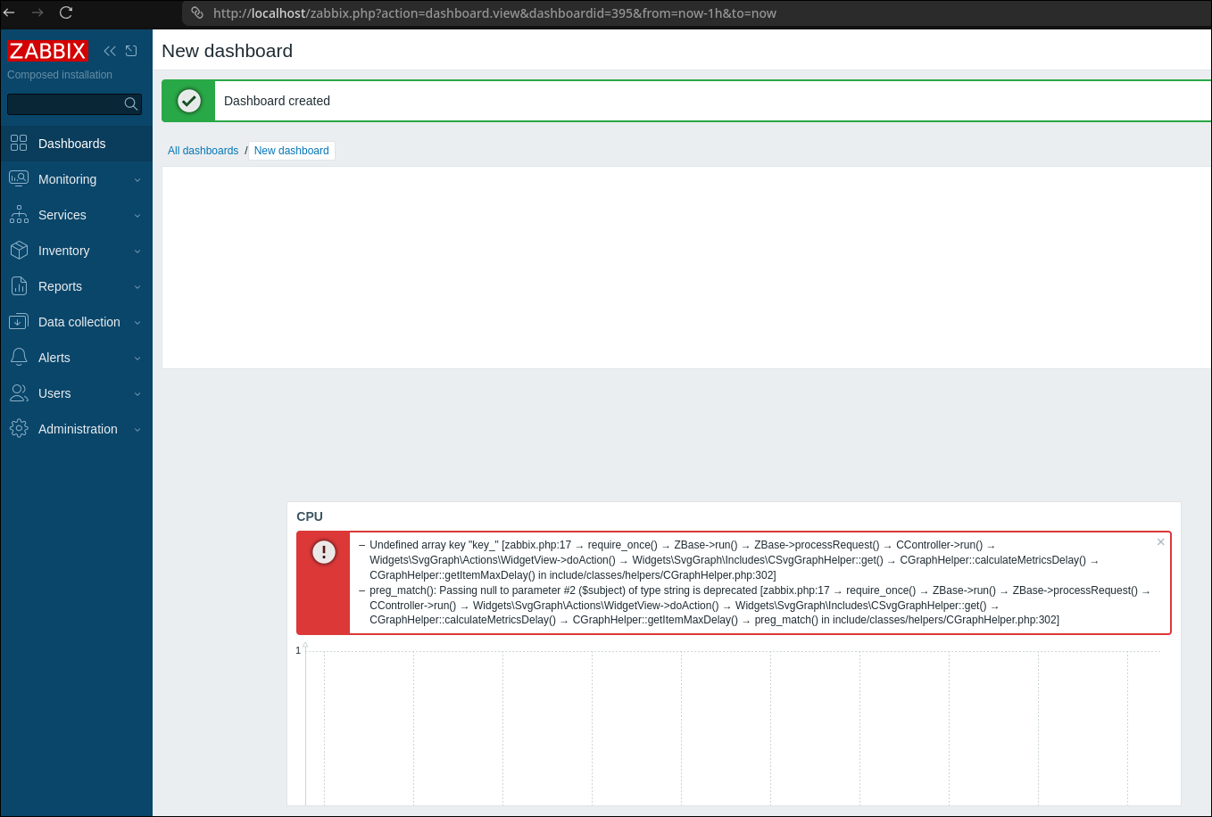Click the Alerts bell icon
1212x817 pixels.
(19, 358)
